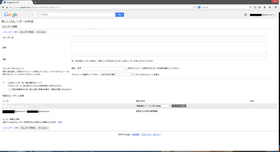Click the blue calendar search button
Screen dimensions: 280x152
point(120,15)
